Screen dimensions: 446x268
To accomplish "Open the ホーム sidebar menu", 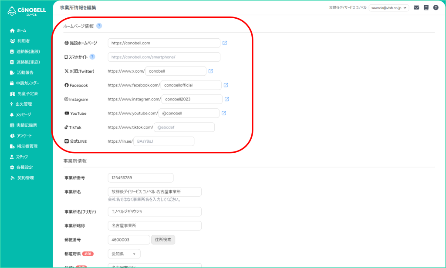I will point(18,30).
